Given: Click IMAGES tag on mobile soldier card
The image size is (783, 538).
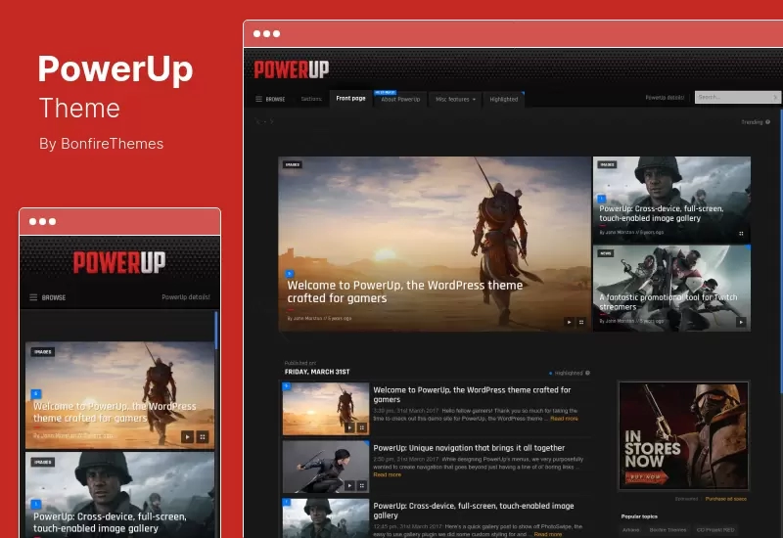Looking at the screenshot, I should click(x=43, y=462).
